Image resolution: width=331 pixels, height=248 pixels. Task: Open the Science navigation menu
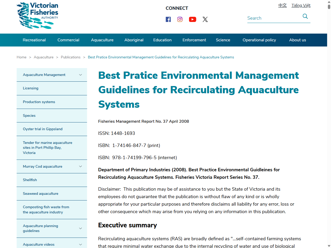pyautogui.click(x=223, y=40)
